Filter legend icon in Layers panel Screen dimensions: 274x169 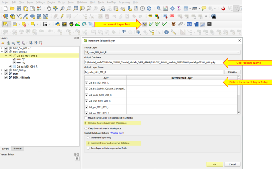pyautogui.click(x=18, y=43)
